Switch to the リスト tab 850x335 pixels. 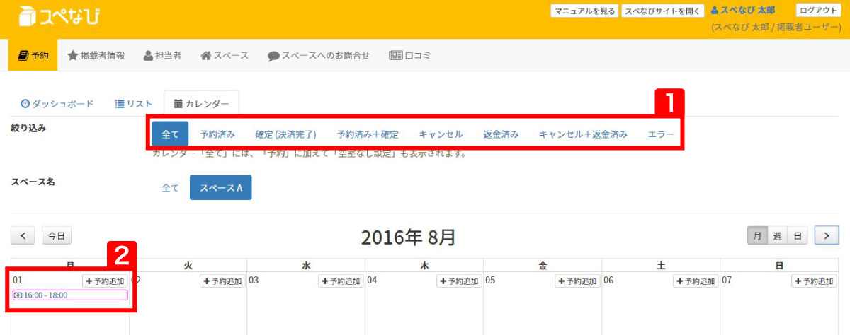(134, 104)
